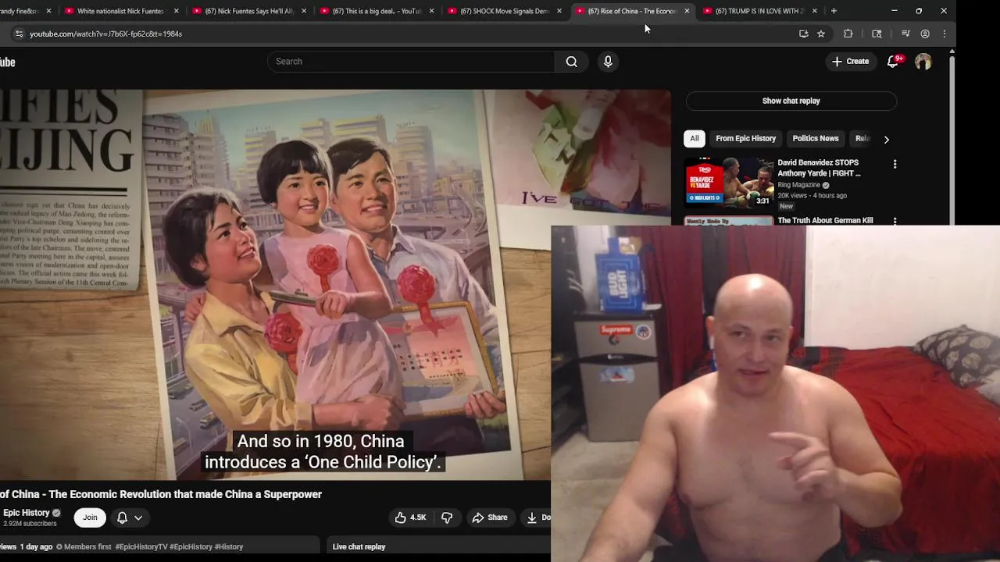1000x562 pixels.
Task: Click in the YouTube search field
Action: pyautogui.click(x=411, y=62)
